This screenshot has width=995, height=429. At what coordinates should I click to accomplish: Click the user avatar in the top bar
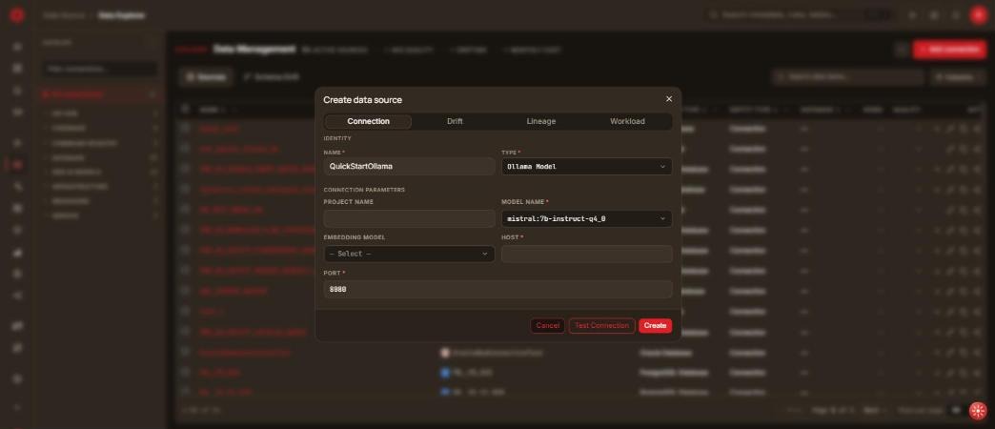click(978, 15)
